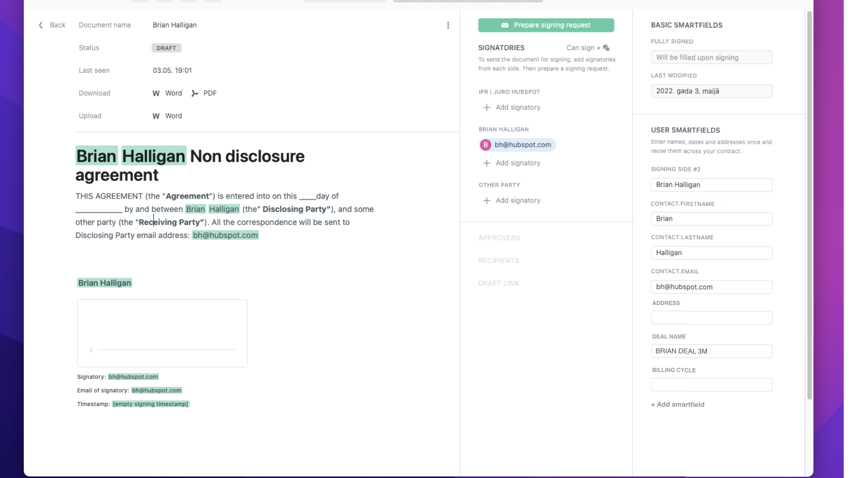Expand the Approvers section
The height and width of the screenshot is (478, 851).
(x=499, y=238)
